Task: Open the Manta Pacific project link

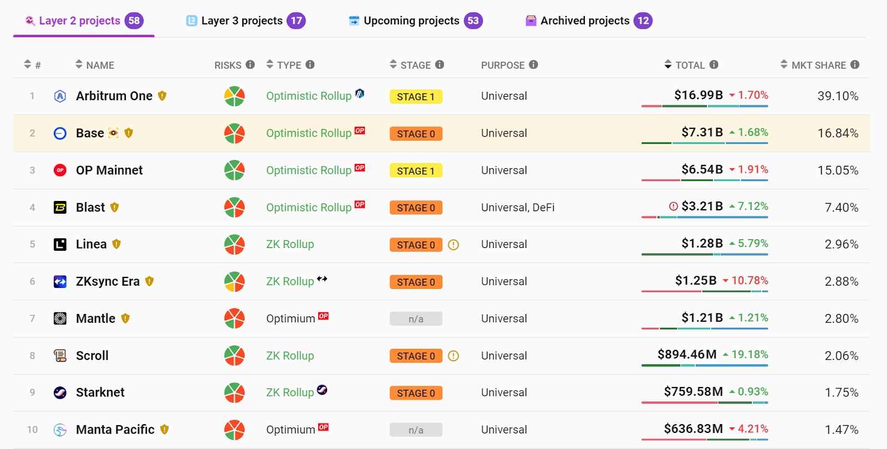Action: click(x=115, y=429)
